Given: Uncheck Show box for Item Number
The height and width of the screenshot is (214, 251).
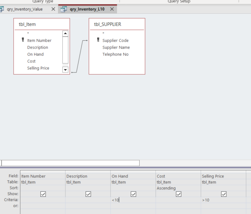Looking at the screenshot, I should point(43,194).
